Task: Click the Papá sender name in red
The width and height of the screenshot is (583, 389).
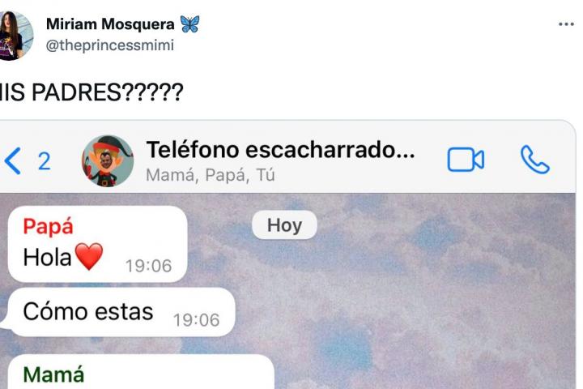Action: pyautogui.click(x=48, y=226)
